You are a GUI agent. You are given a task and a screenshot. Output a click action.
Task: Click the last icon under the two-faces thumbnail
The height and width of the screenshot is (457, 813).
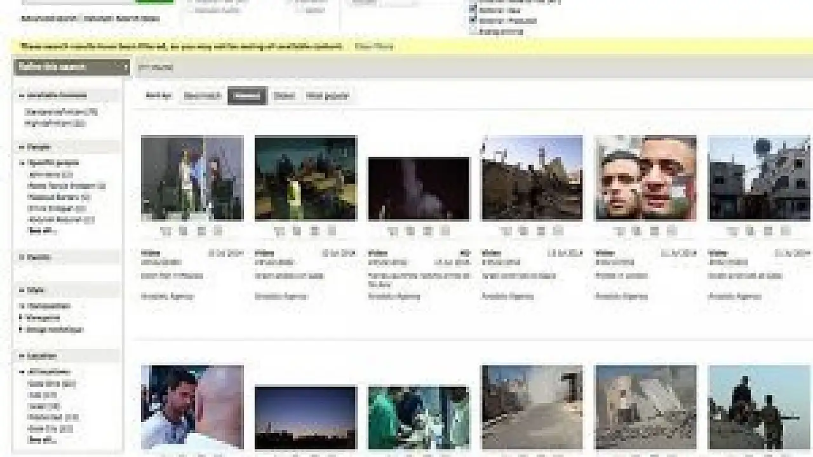(x=671, y=232)
